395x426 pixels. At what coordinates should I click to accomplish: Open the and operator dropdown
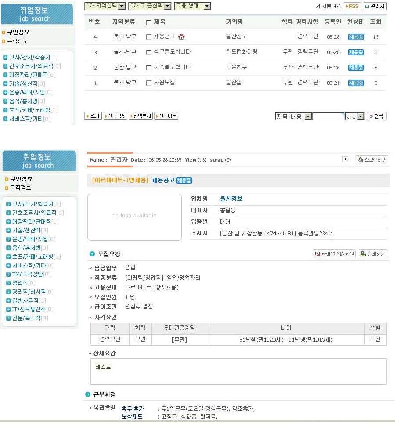click(355, 116)
